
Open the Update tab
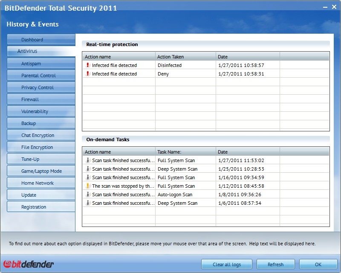tap(41, 195)
